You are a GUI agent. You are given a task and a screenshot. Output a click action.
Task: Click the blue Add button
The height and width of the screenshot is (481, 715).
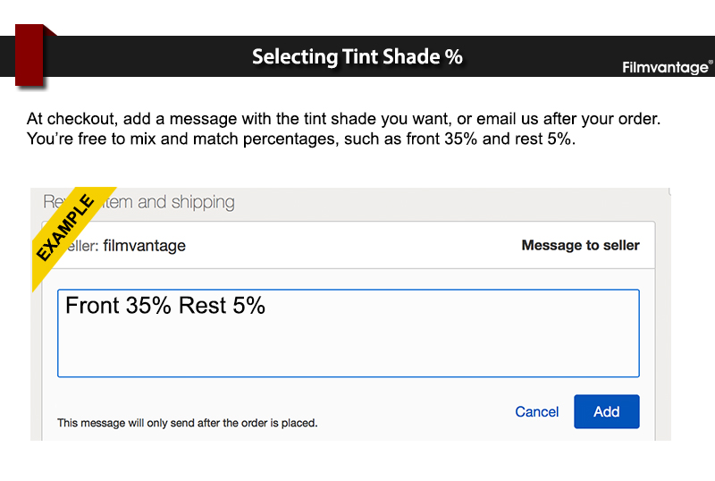point(606,411)
